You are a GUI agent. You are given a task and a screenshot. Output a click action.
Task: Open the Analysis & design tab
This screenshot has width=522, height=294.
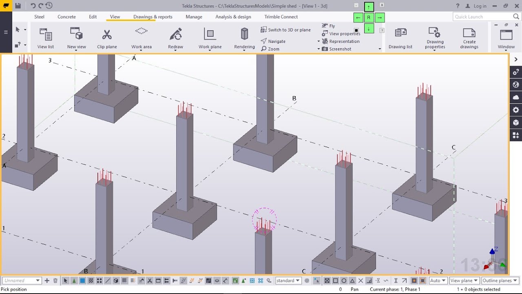click(233, 17)
